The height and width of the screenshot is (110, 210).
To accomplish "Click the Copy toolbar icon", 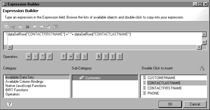I will tap(6, 27).
